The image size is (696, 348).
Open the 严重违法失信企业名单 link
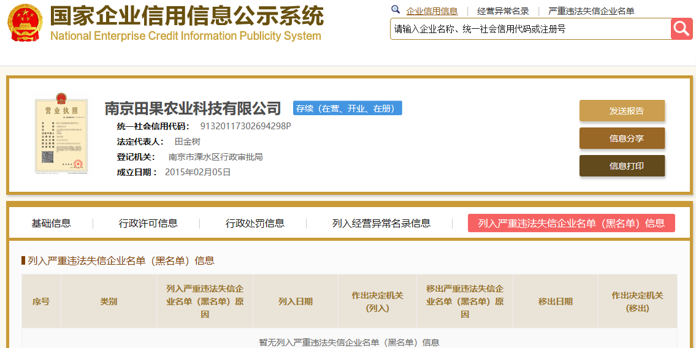(x=591, y=11)
